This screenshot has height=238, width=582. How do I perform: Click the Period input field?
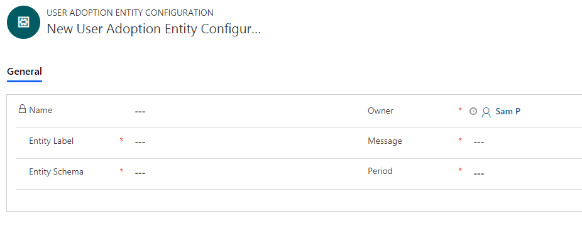(526, 173)
